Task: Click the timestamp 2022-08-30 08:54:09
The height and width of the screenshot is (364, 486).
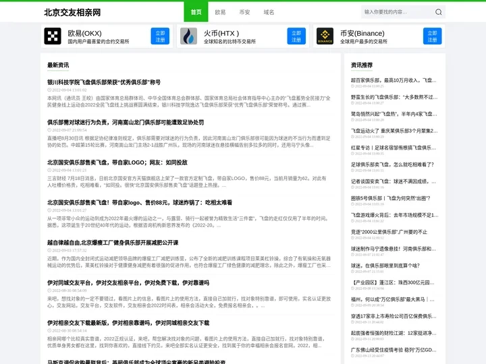Action: click(x=70, y=291)
